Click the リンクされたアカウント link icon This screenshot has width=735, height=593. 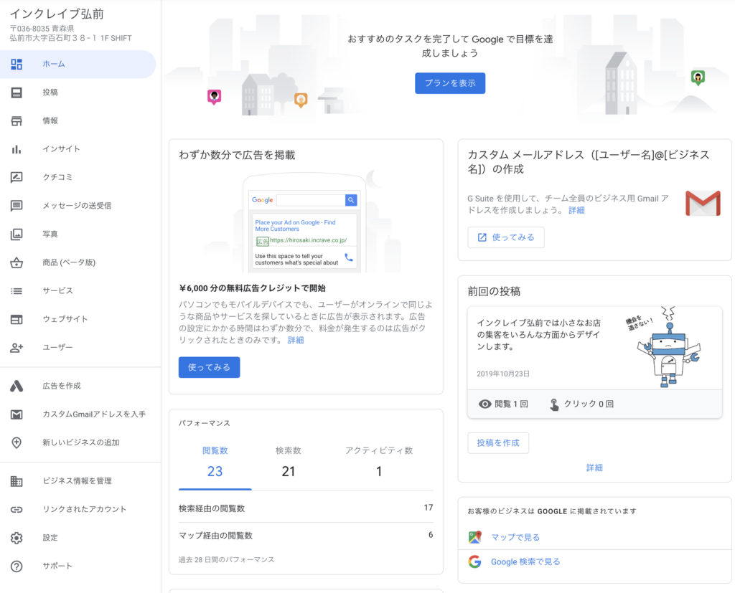click(17, 510)
